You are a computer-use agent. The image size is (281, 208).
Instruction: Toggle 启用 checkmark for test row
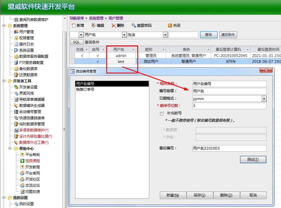[98, 61]
